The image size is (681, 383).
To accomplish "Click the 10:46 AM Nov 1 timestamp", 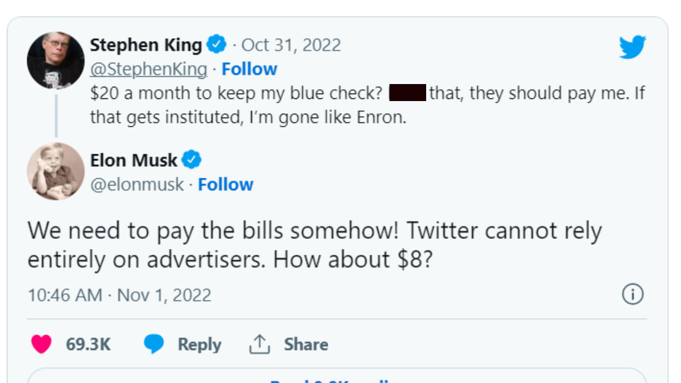I will [x=120, y=295].
